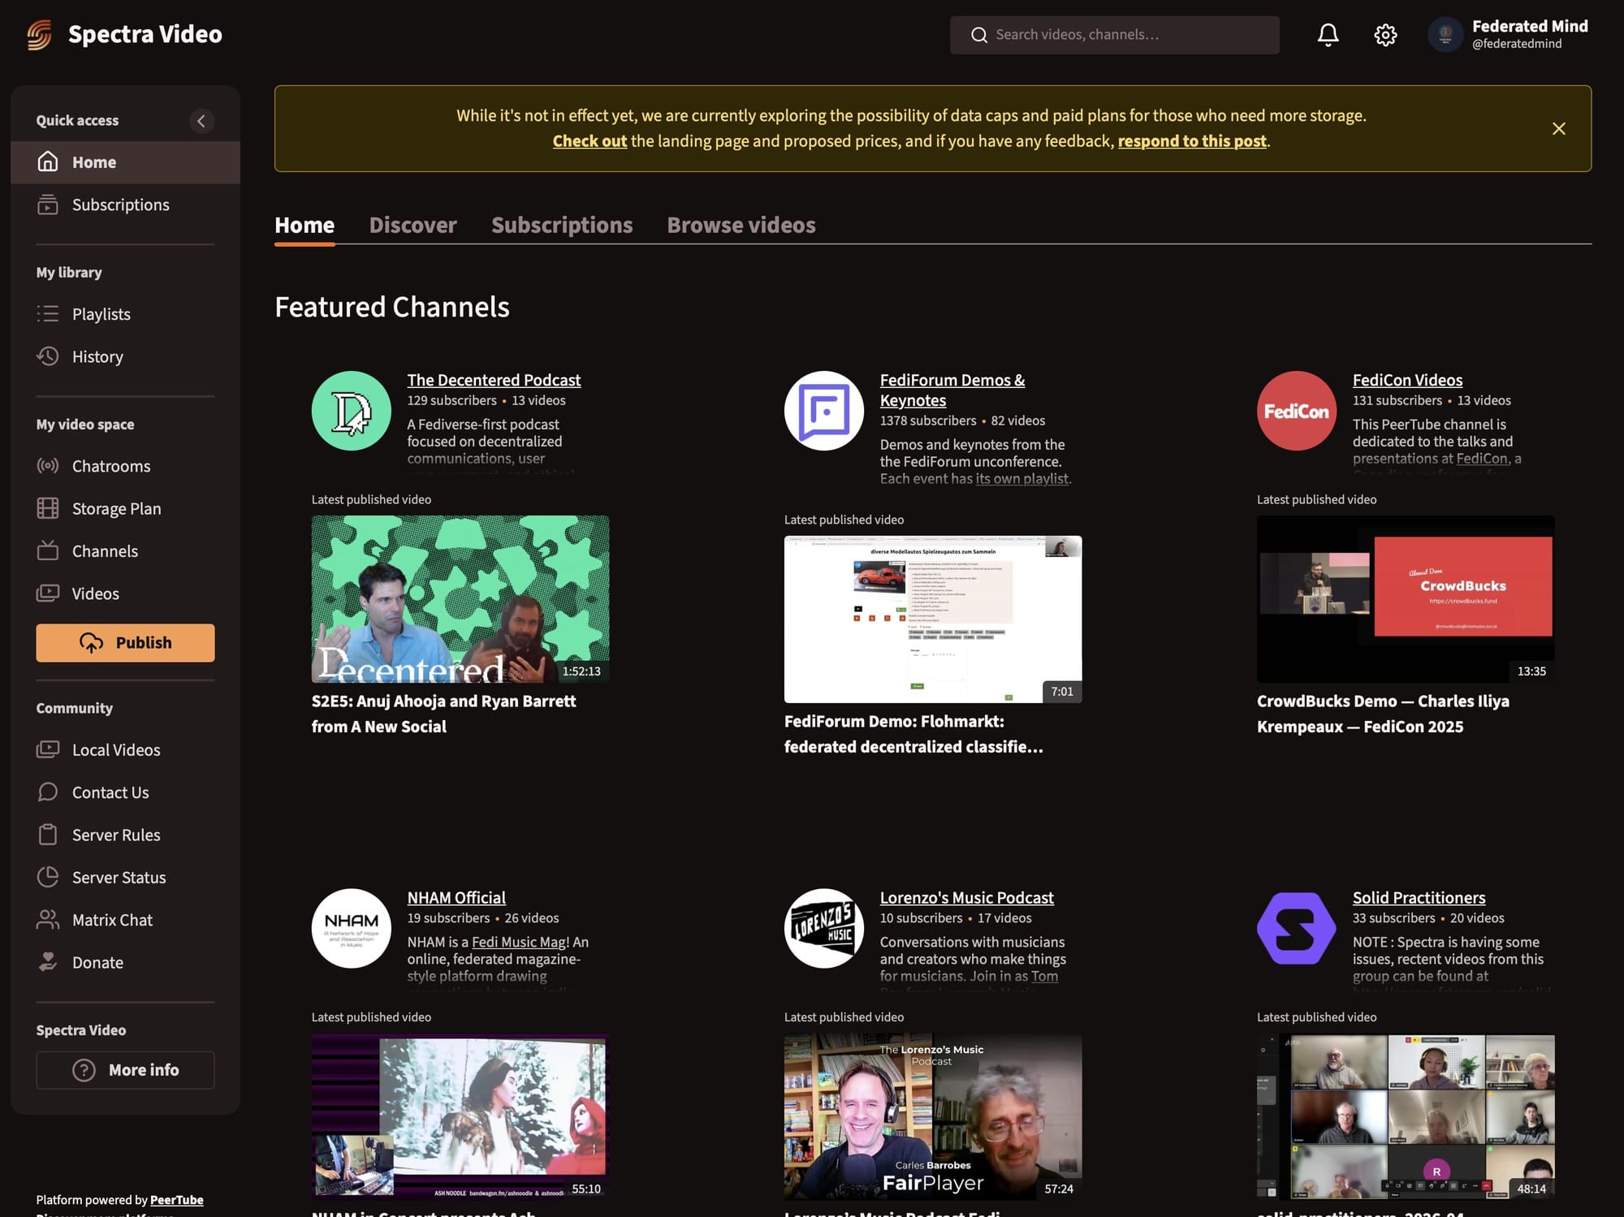Image resolution: width=1624 pixels, height=1217 pixels.
Task: Open the FediForum channel avatar
Action: click(x=824, y=411)
